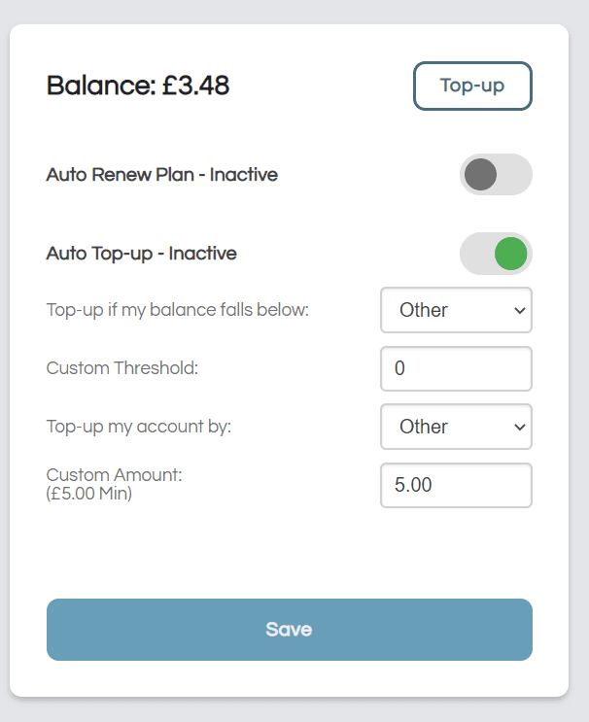Click into the Custom Amount field showing 5.00
Screen dimensions: 589x722
[x=456, y=485]
